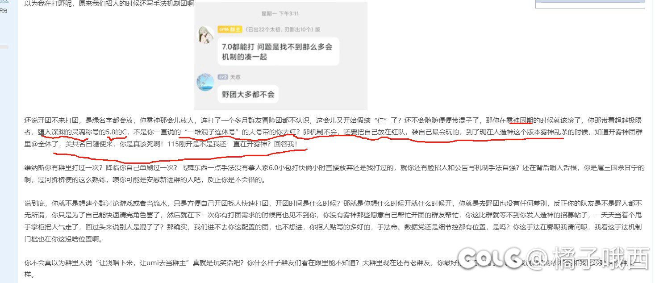Click the 星期一 下午3:11 timestamp
655x283 pixels.
(281, 14)
